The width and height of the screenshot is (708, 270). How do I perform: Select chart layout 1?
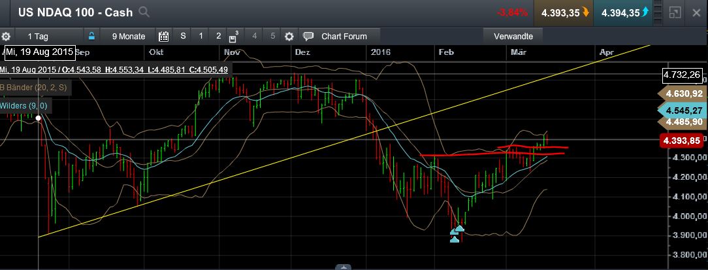pyautogui.click(x=201, y=36)
